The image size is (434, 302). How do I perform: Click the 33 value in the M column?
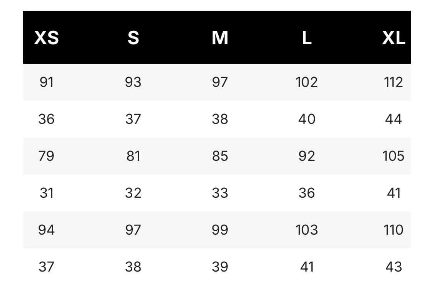coord(220,193)
